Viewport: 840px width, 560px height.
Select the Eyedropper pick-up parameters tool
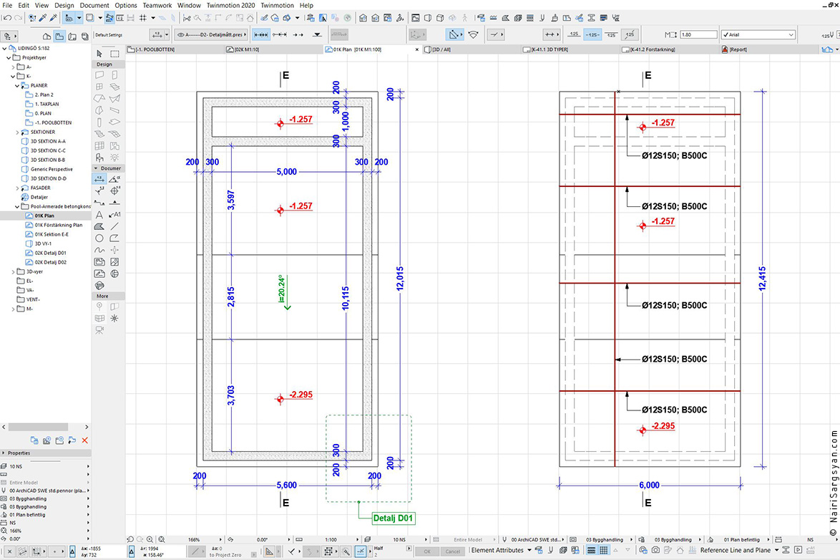[43, 18]
